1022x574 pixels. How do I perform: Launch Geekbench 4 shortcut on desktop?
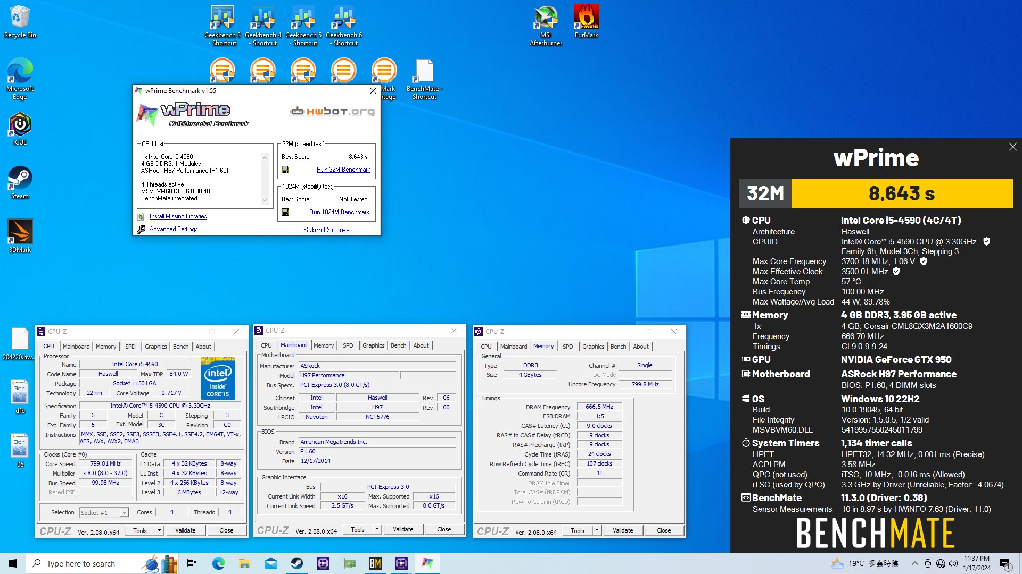tap(263, 26)
